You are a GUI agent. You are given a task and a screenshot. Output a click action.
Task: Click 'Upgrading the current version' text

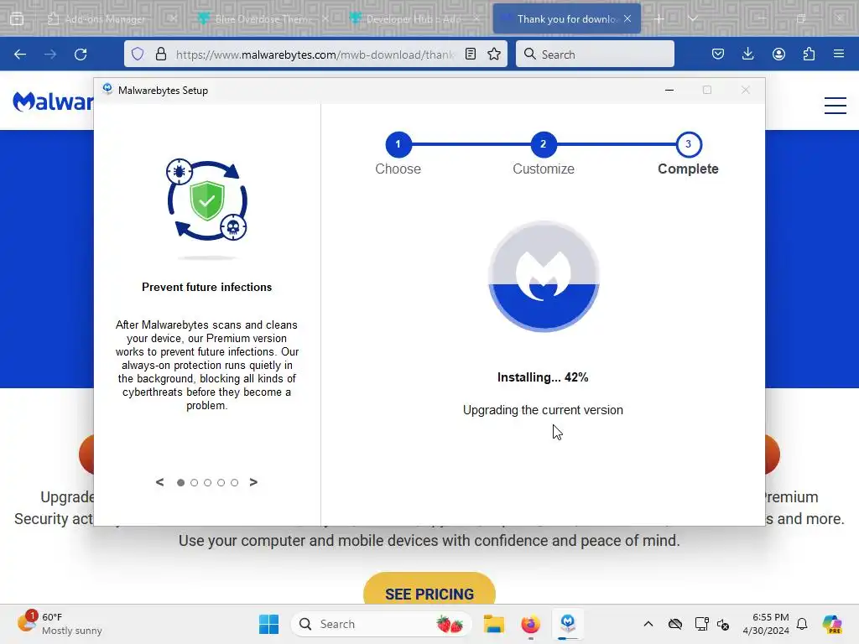point(543,410)
